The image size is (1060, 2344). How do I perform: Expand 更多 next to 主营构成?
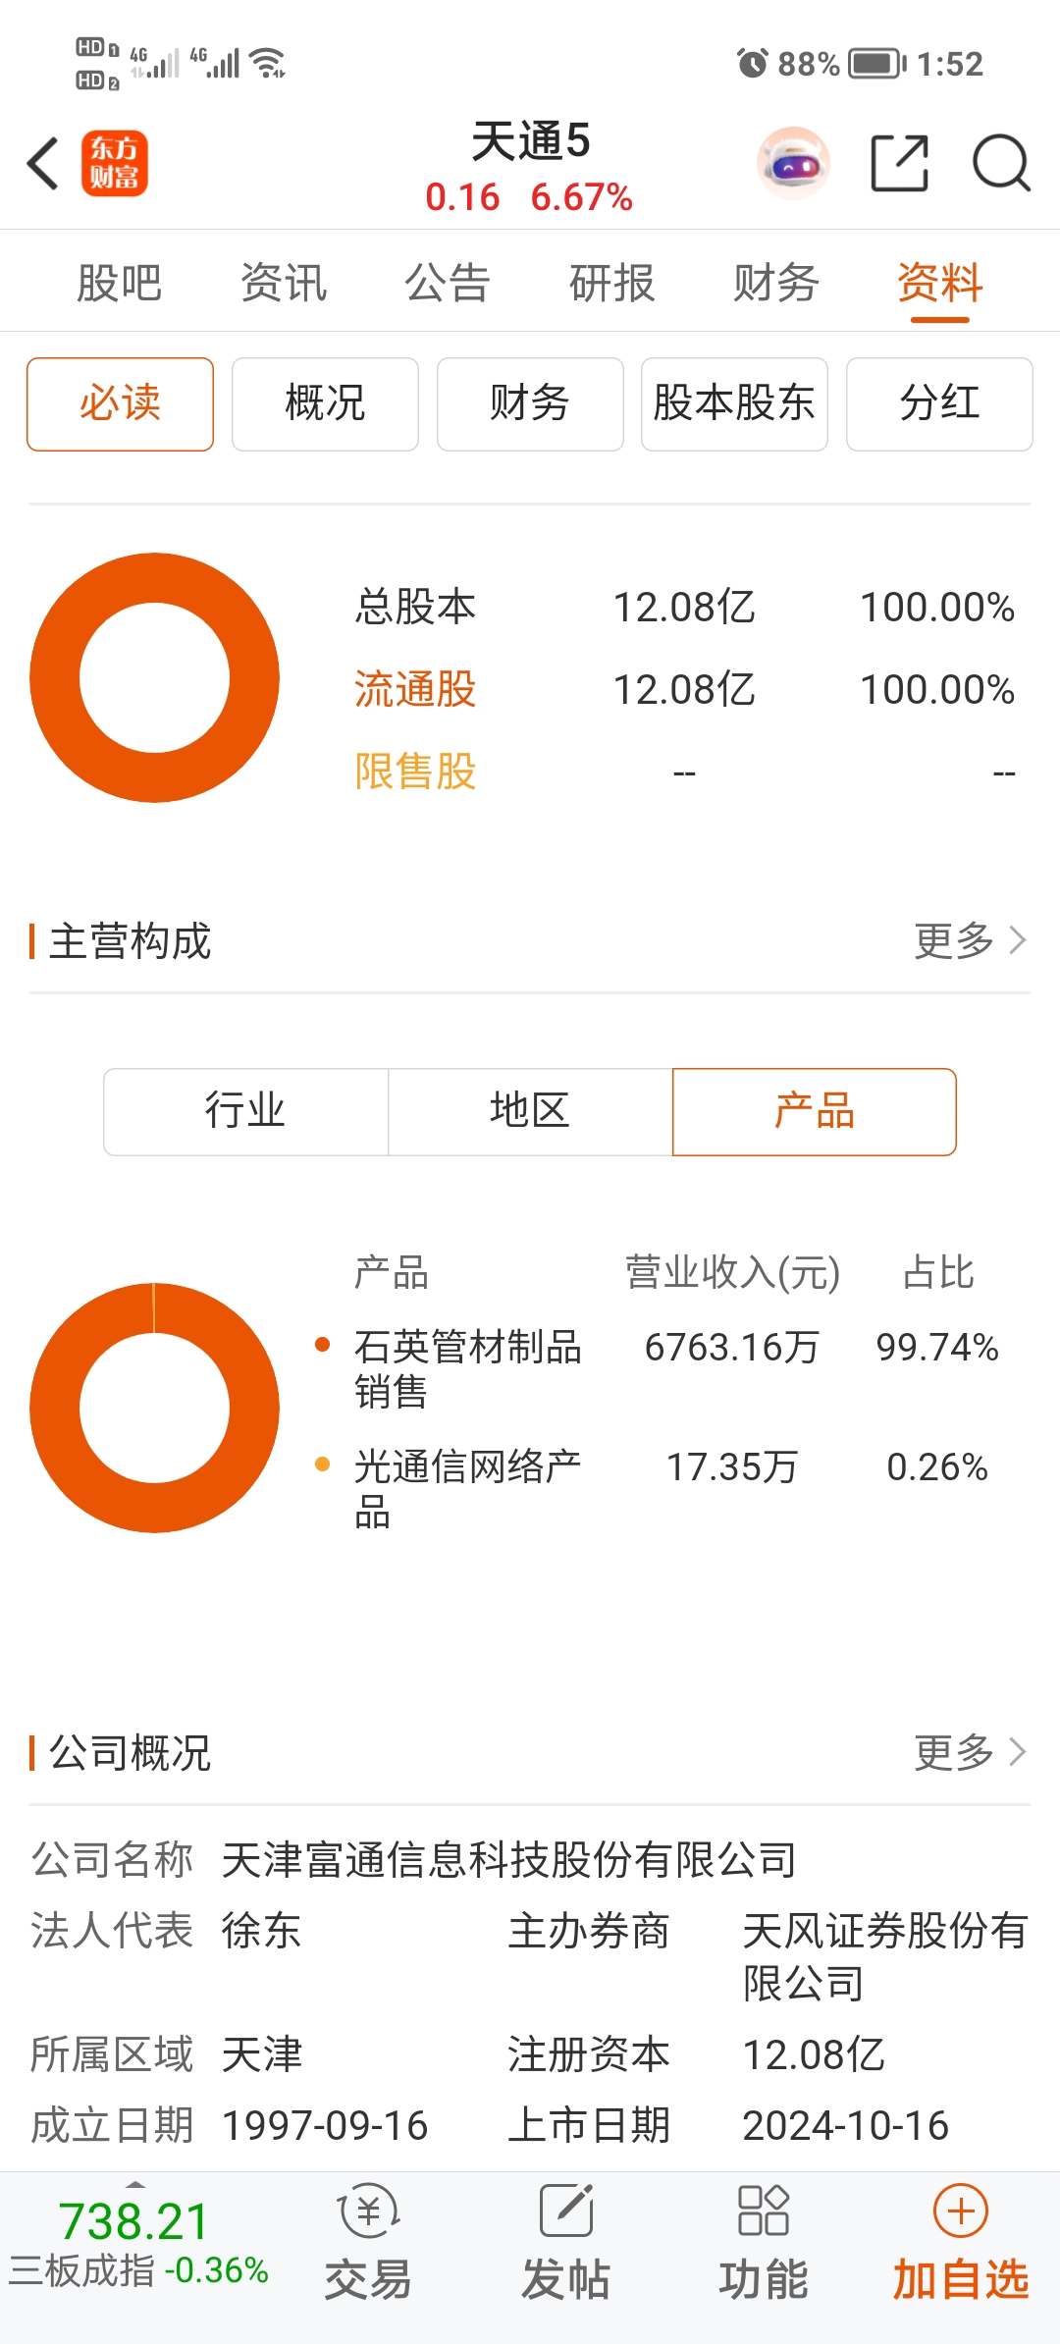pos(971,941)
